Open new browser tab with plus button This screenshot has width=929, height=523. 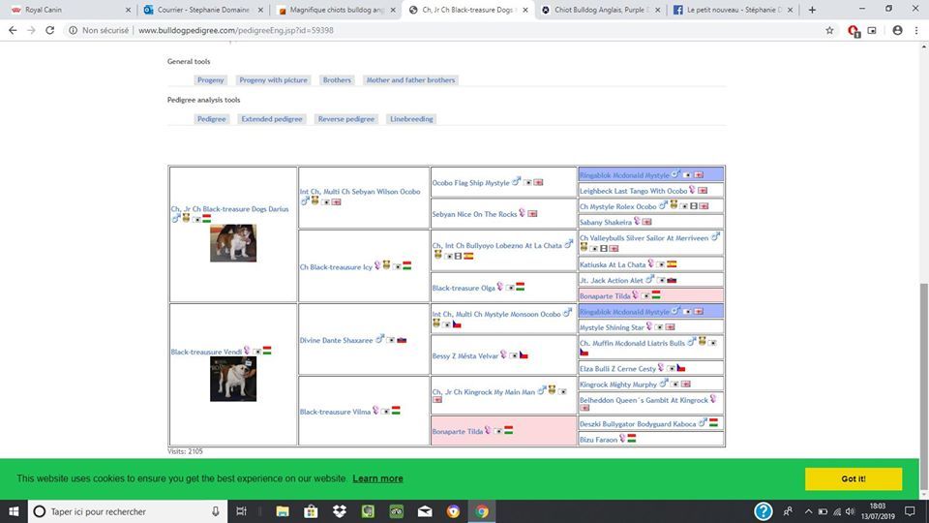pyautogui.click(x=812, y=10)
